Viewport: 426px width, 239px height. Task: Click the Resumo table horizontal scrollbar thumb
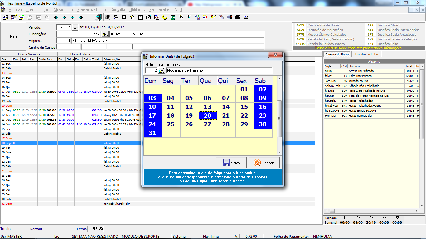[332, 211]
